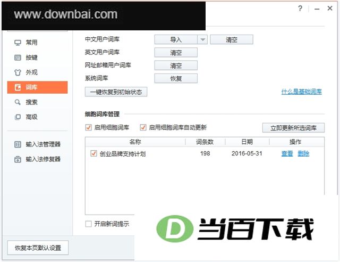Launch 输入法修复器 icon in sidebar
Image resolution: width=340 pixels, height=262 pixels.
(x=18, y=159)
